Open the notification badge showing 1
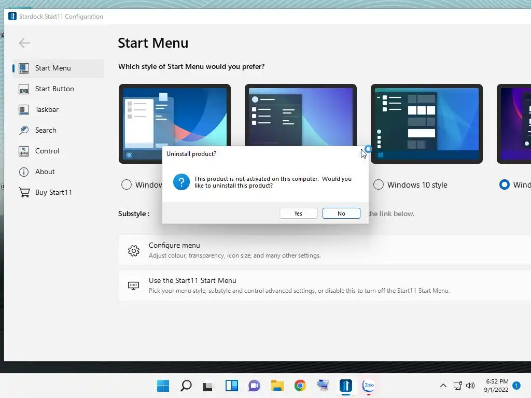The height and width of the screenshot is (398, 531). [516, 386]
